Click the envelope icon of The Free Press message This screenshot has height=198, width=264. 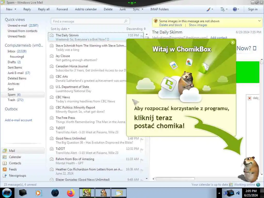click(52, 118)
